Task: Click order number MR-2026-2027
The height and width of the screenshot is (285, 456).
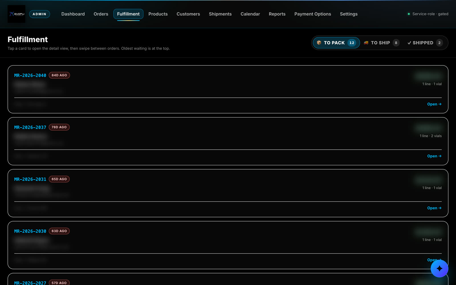Action: click(x=30, y=283)
